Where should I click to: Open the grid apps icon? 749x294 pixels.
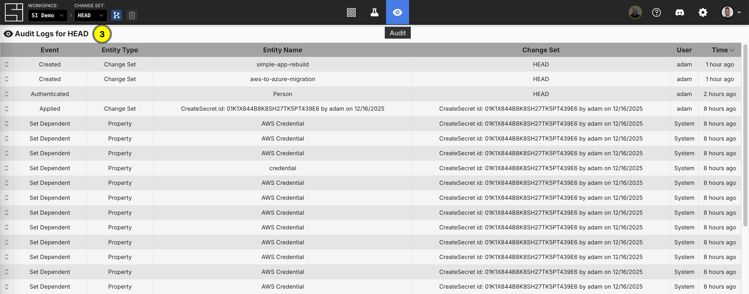tap(351, 12)
